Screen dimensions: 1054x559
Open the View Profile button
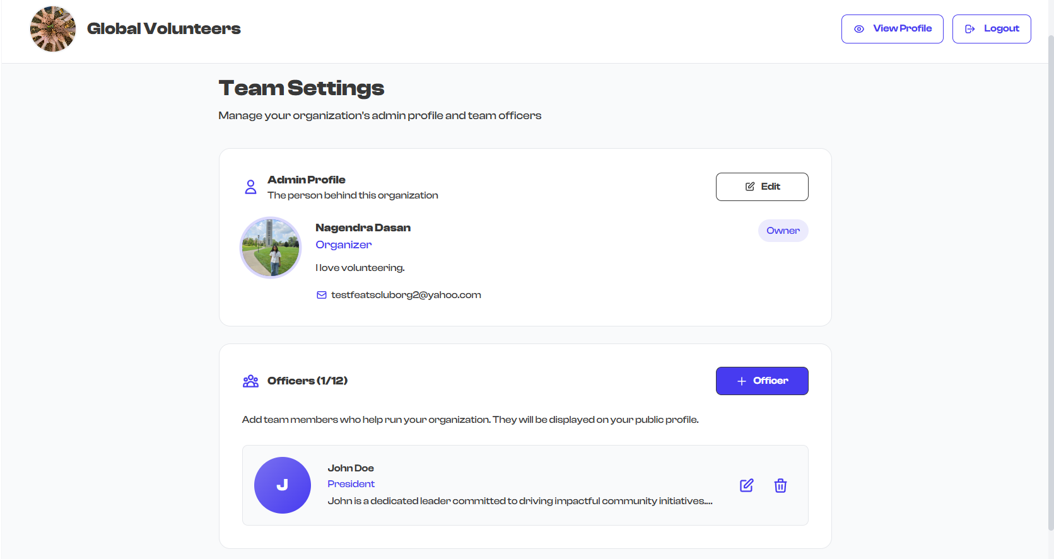(892, 29)
